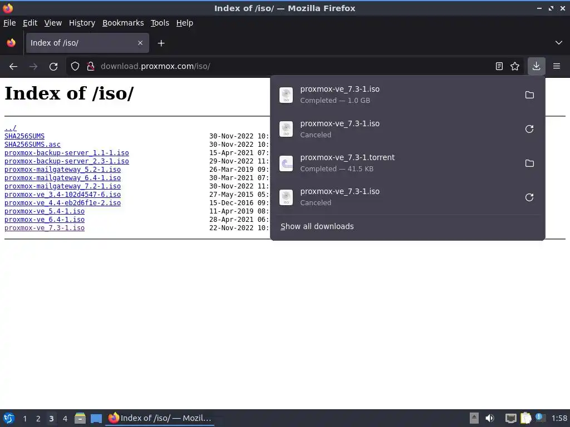Viewport: 570px width, 427px height.
Task: Open the File menu
Action: (x=9, y=23)
